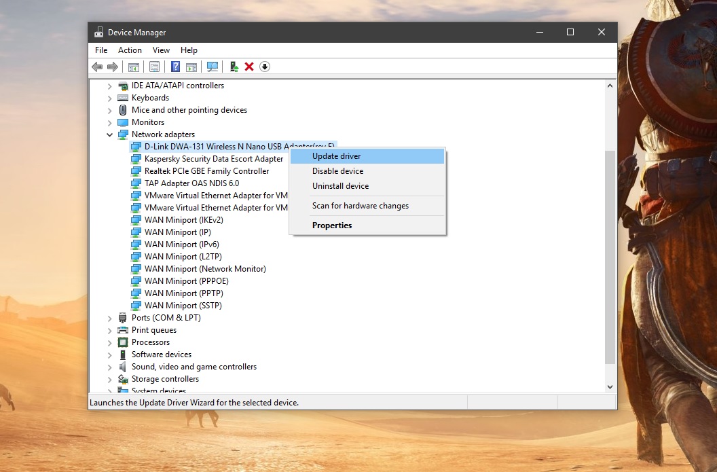Click the Network adapters category icon
The width and height of the screenshot is (717, 472).
[123, 134]
